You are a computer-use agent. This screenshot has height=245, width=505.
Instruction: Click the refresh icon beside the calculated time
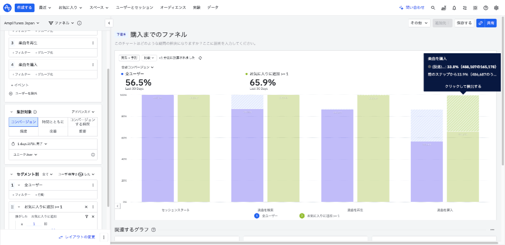200,58
